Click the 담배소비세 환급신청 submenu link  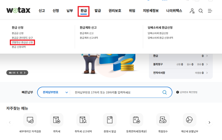158,33
